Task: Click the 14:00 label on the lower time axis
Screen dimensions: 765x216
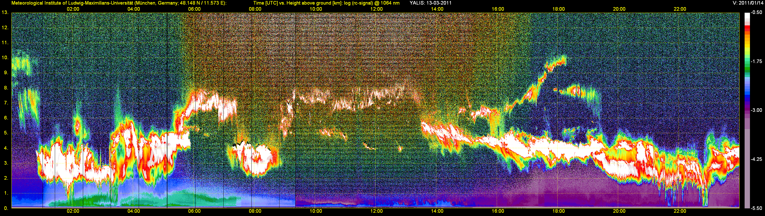Action: 437,211
